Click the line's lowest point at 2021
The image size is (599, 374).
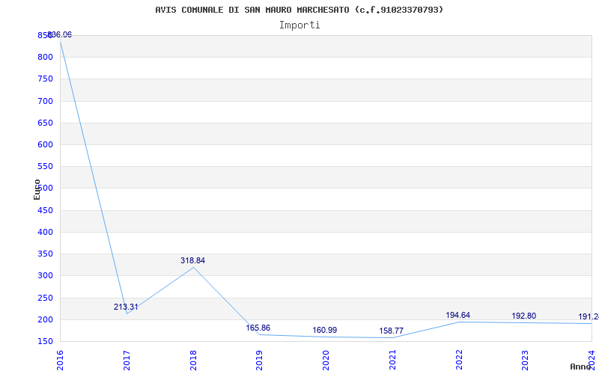392,337
